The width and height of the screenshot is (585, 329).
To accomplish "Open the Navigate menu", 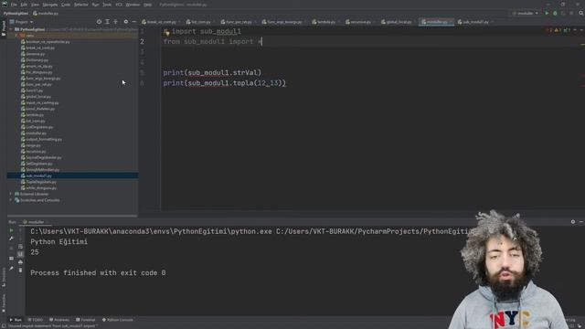I will (x=49, y=5).
